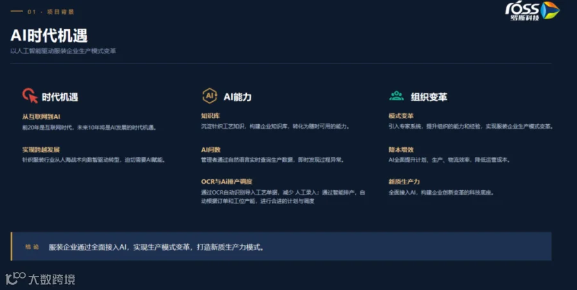
Task: Select the subheading 实现跨越发展
Action: coord(41,150)
